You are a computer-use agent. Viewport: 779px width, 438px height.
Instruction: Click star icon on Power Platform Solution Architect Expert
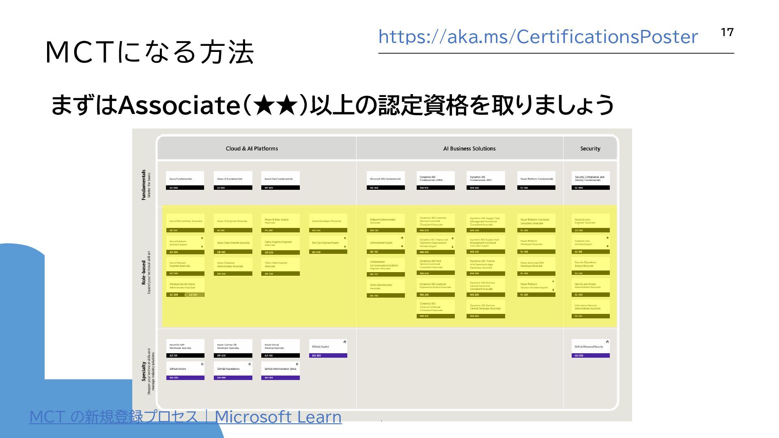coord(553,281)
